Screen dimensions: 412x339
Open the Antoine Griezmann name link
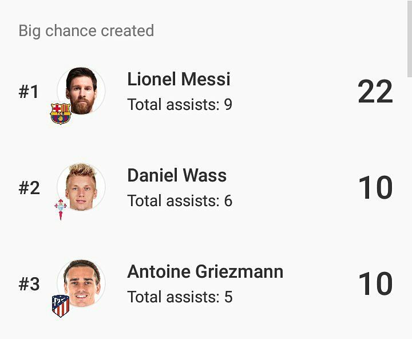tap(205, 271)
